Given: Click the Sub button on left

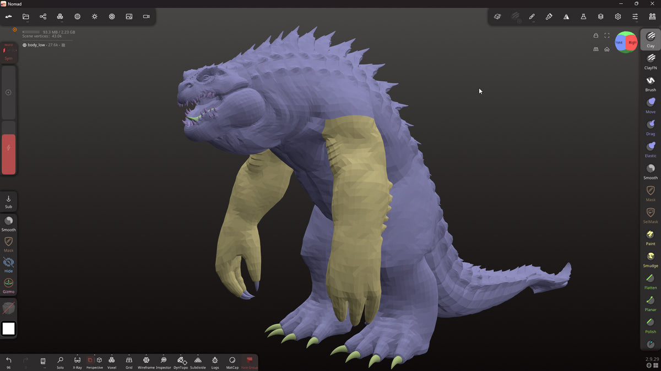Looking at the screenshot, I should [x=8, y=201].
